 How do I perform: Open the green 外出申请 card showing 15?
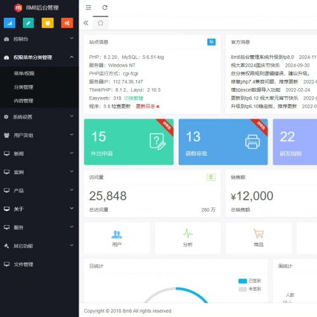coord(129,142)
